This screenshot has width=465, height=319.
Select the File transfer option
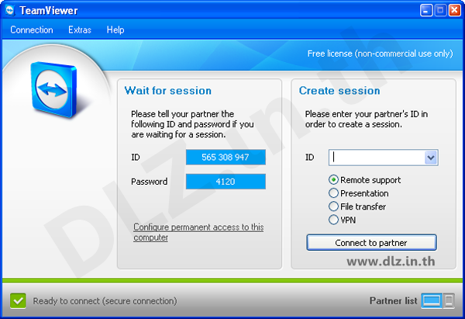357,206
